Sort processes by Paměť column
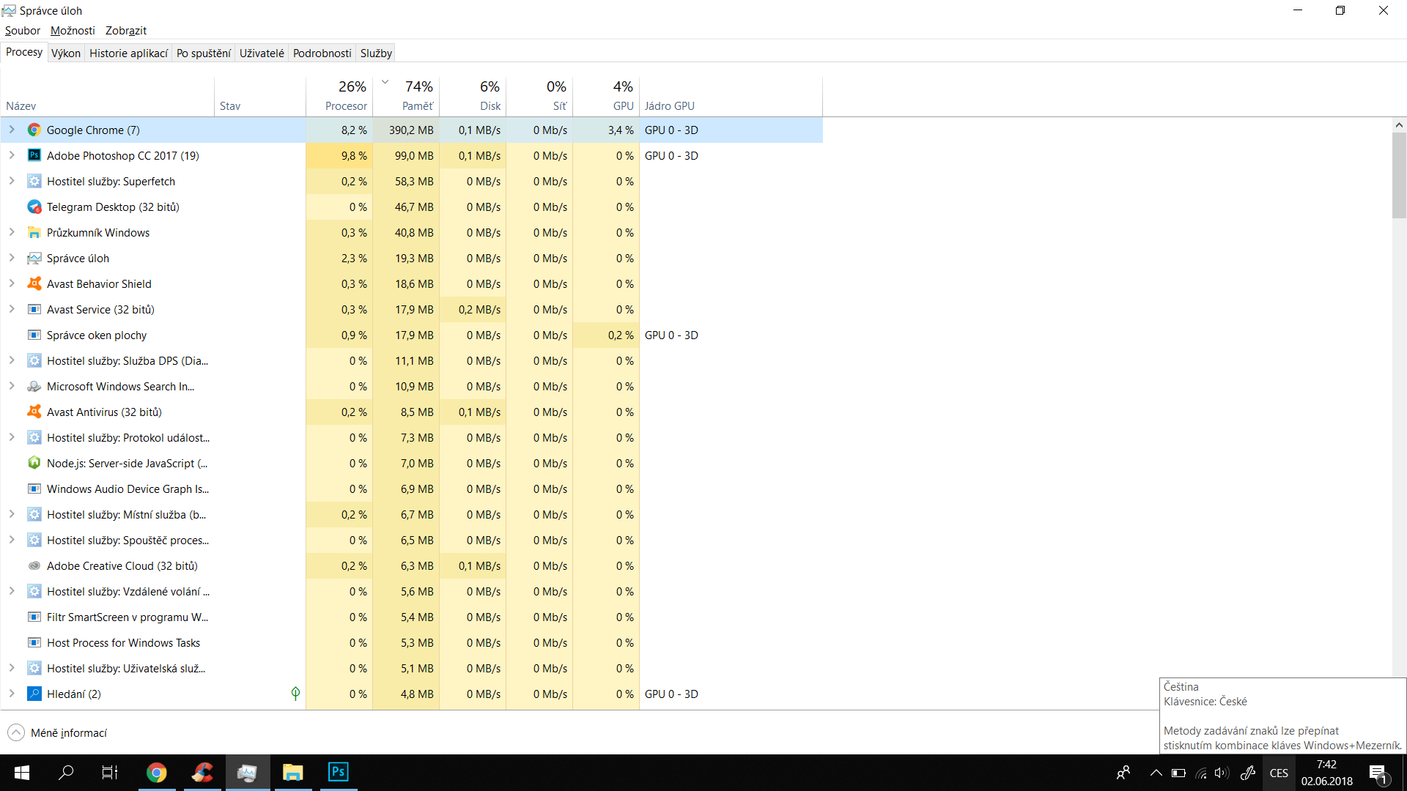 point(417,105)
